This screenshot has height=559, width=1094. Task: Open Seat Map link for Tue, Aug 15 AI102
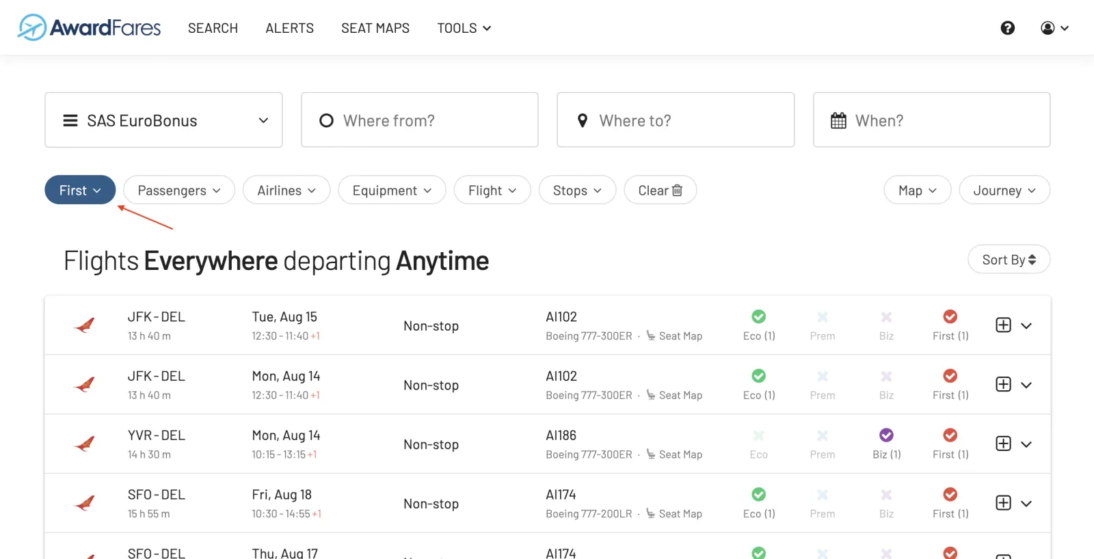click(674, 336)
